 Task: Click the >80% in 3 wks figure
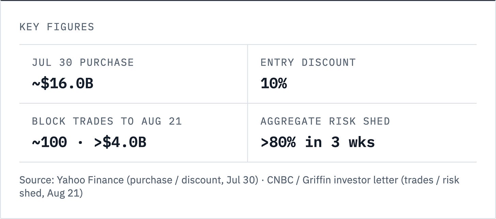318,142
